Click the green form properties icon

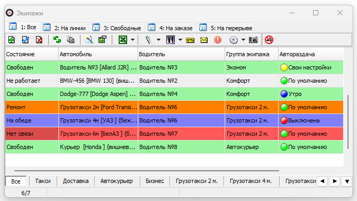pos(102,40)
